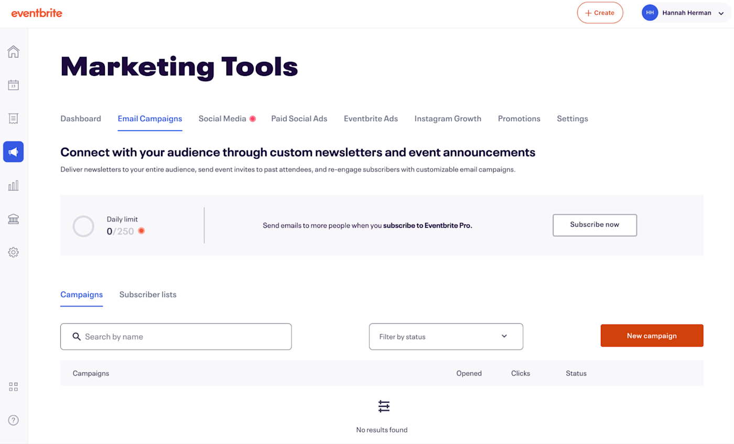Open the marketing Settings tab
This screenshot has width=734, height=444.
(573, 119)
